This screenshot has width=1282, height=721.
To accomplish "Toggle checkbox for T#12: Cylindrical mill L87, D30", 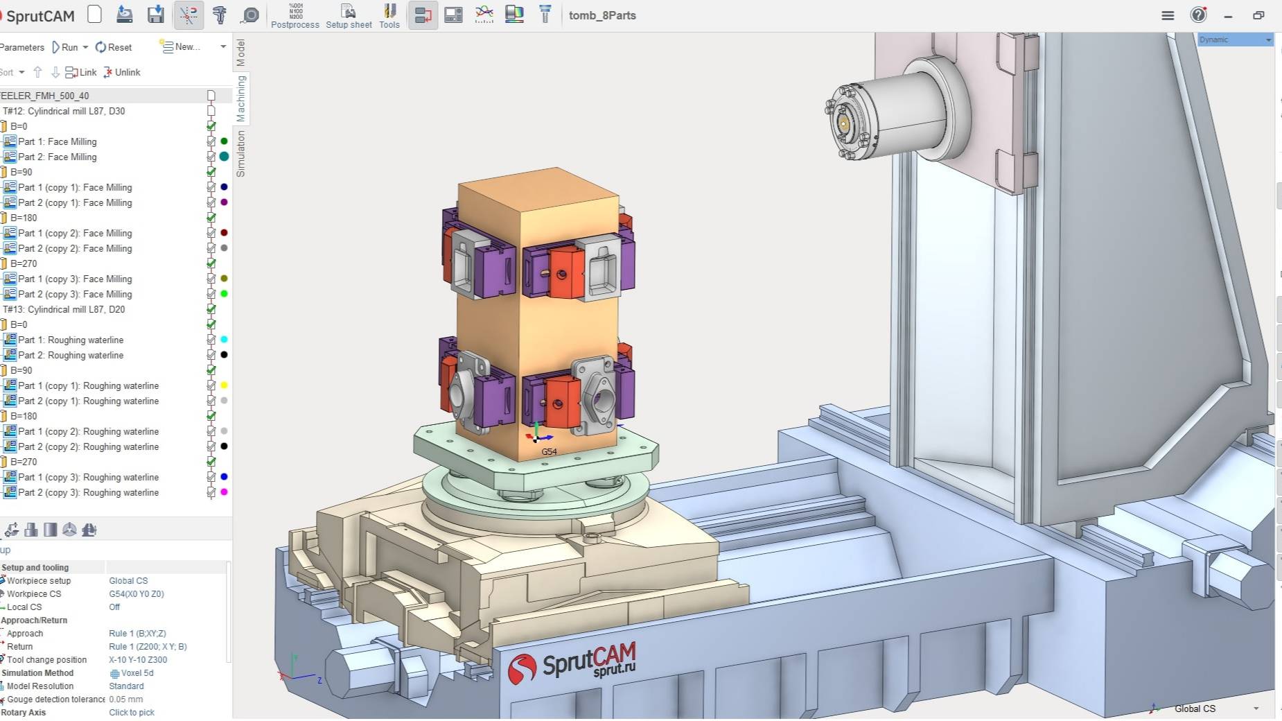I will (211, 111).
